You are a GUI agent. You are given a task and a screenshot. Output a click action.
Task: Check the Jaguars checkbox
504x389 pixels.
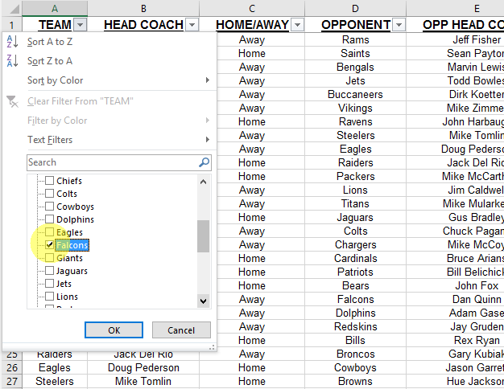pyautogui.click(x=49, y=271)
